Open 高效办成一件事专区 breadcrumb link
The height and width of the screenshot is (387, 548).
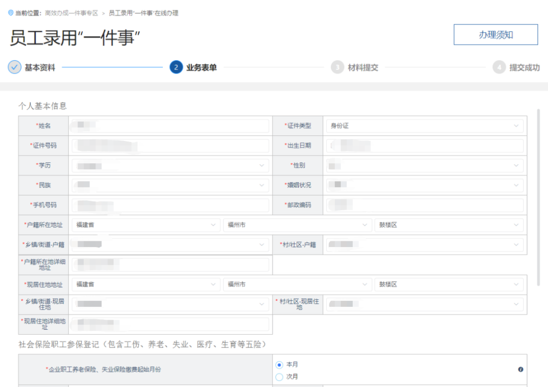pyautogui.click(x=72, y=13)
